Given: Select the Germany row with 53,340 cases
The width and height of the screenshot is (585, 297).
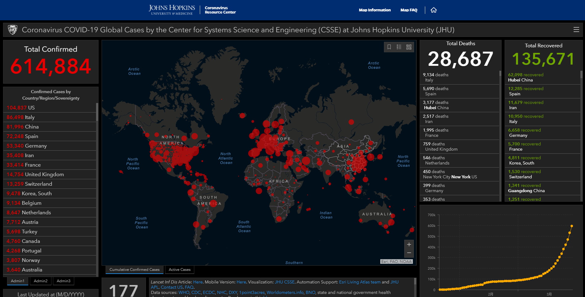Looking at the screenshot, I should pos(50,146).
